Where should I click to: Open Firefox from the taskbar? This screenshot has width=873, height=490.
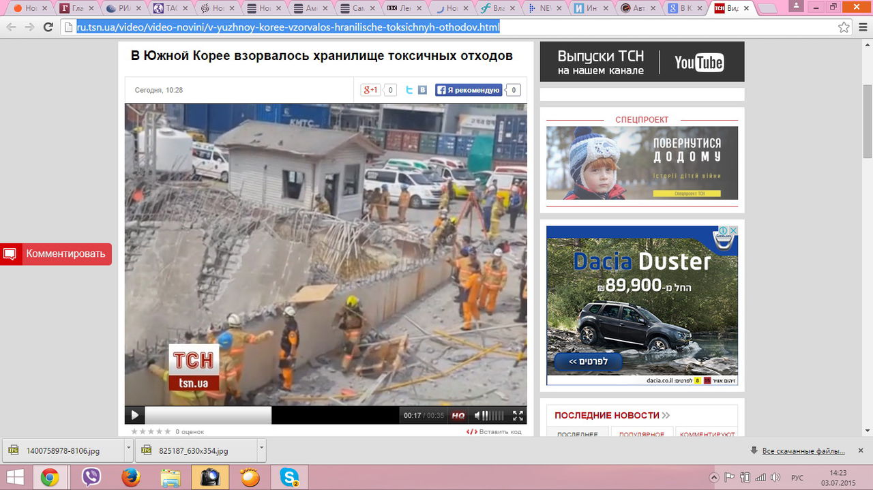point(131,477)
